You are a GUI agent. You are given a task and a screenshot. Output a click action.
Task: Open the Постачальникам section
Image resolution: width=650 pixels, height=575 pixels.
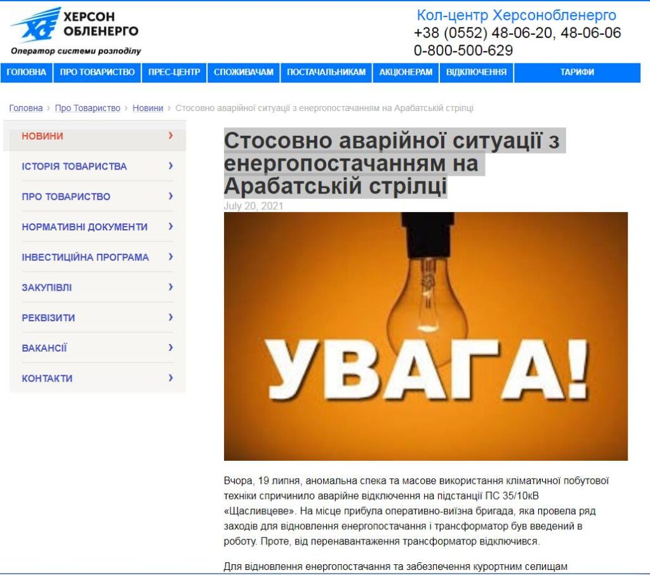[326, 72]
